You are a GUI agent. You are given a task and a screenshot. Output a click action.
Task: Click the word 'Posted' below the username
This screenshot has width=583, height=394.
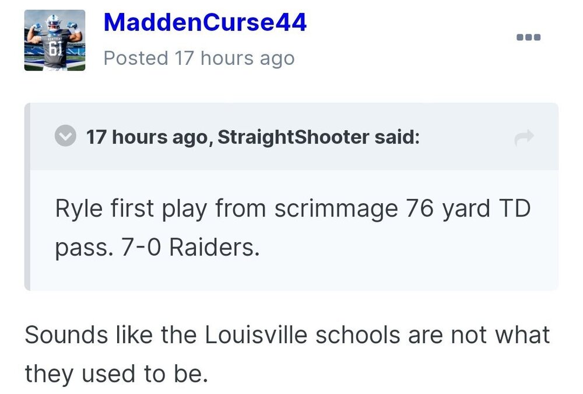click(136, 58)
